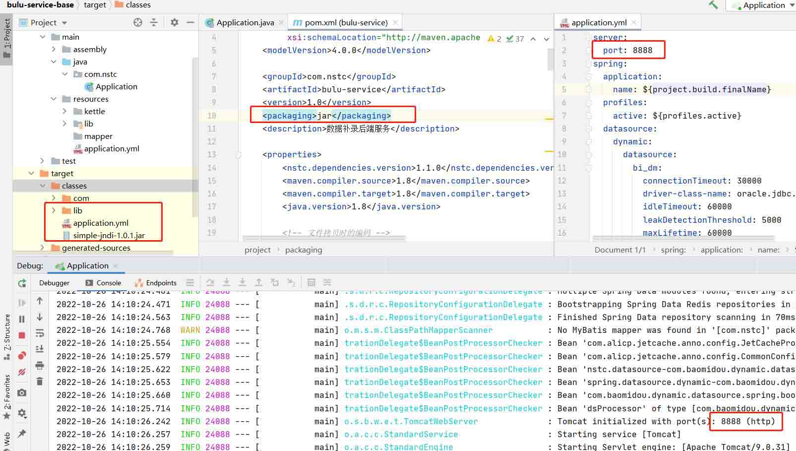The width and height of the screenshot is (796, 451).
Task: Expand the lib folder under classes
Action: pyautogui.click(x=54, y=210)
